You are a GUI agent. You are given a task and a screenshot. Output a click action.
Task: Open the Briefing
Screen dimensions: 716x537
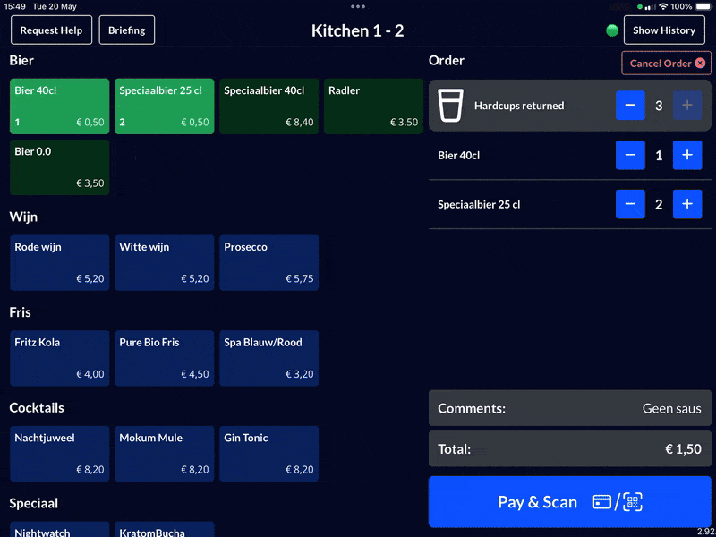click(126, 30)
